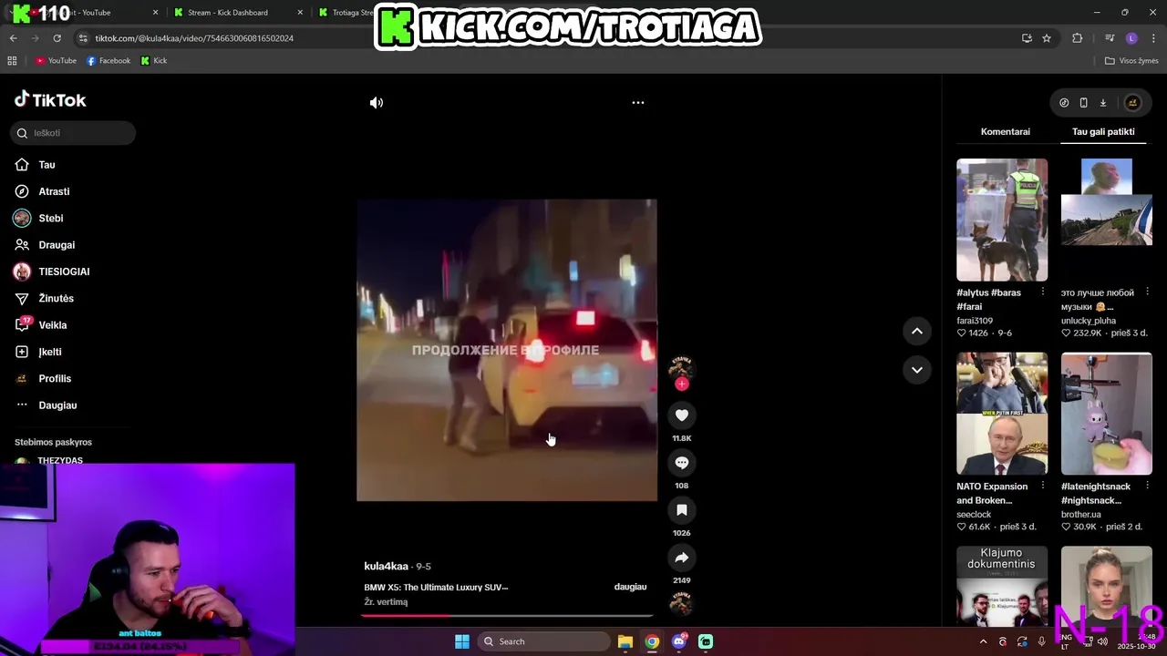Go back with the browser back arrow
The height and width of the screenshot is (656, 1167).
click(x=13, y=38)
